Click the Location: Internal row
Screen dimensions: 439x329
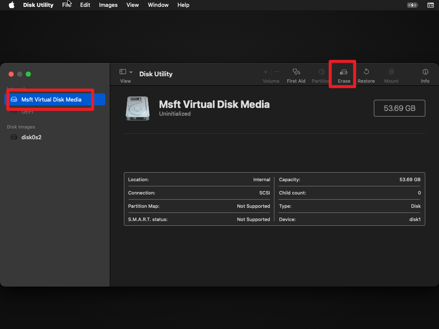coord(199,179)
